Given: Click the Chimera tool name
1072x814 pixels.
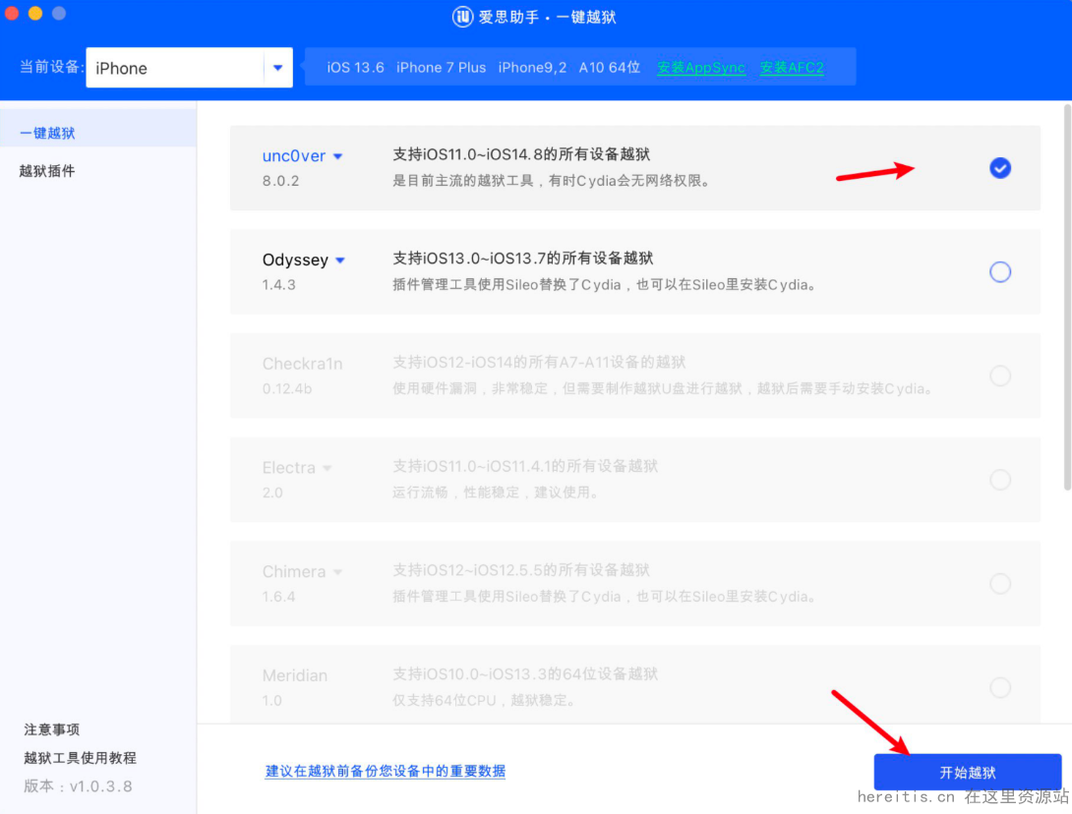Looking at the screenshot, I should (294, 571).
